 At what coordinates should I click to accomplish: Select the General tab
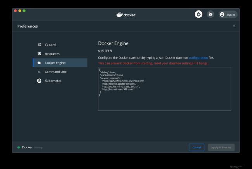click(60, 45)
